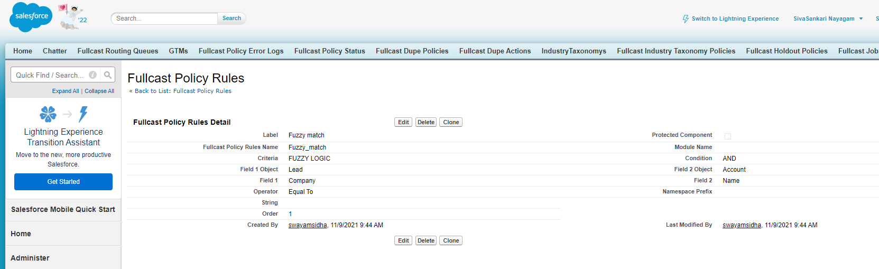
Task: Open Fullcast Holdout Policies tab
Action: click(787, 51)
